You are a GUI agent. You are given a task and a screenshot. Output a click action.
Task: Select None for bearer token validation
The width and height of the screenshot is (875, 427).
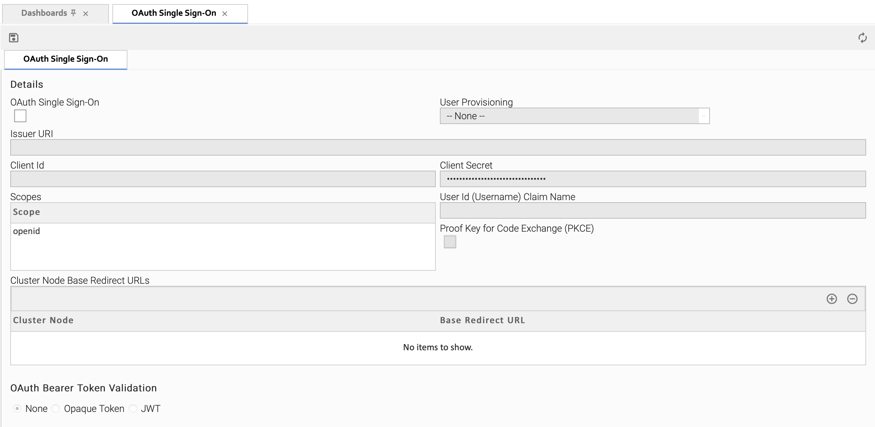click(x=17, y=408)
